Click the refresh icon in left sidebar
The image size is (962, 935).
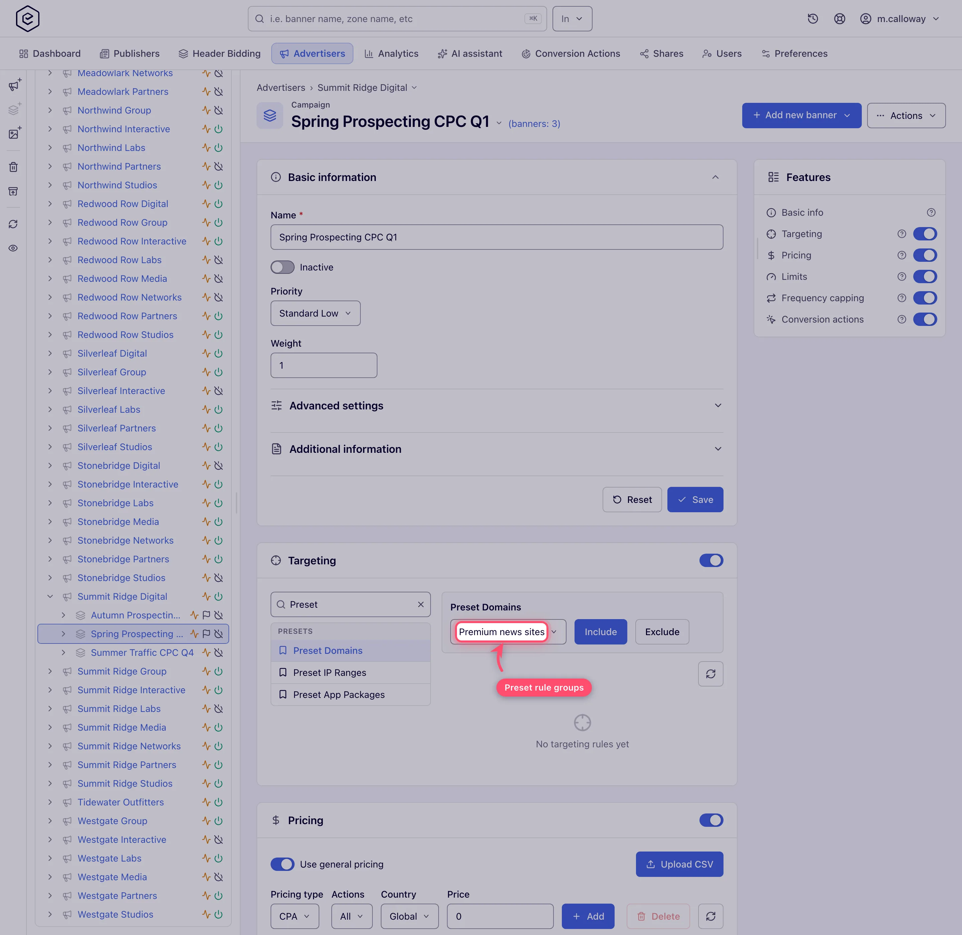[x=13, y=224]
